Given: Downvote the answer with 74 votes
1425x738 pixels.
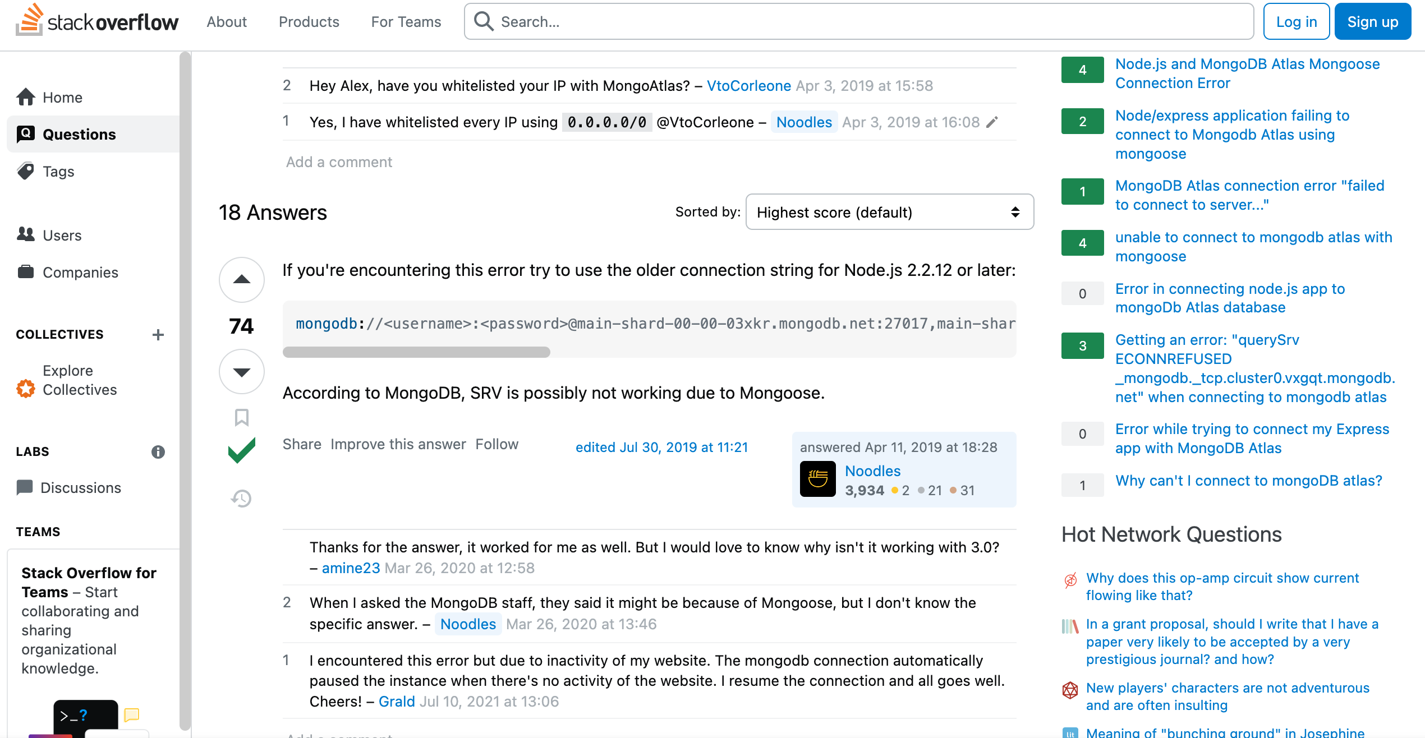Looking at the screenshot, I should [x=241, y=372].
